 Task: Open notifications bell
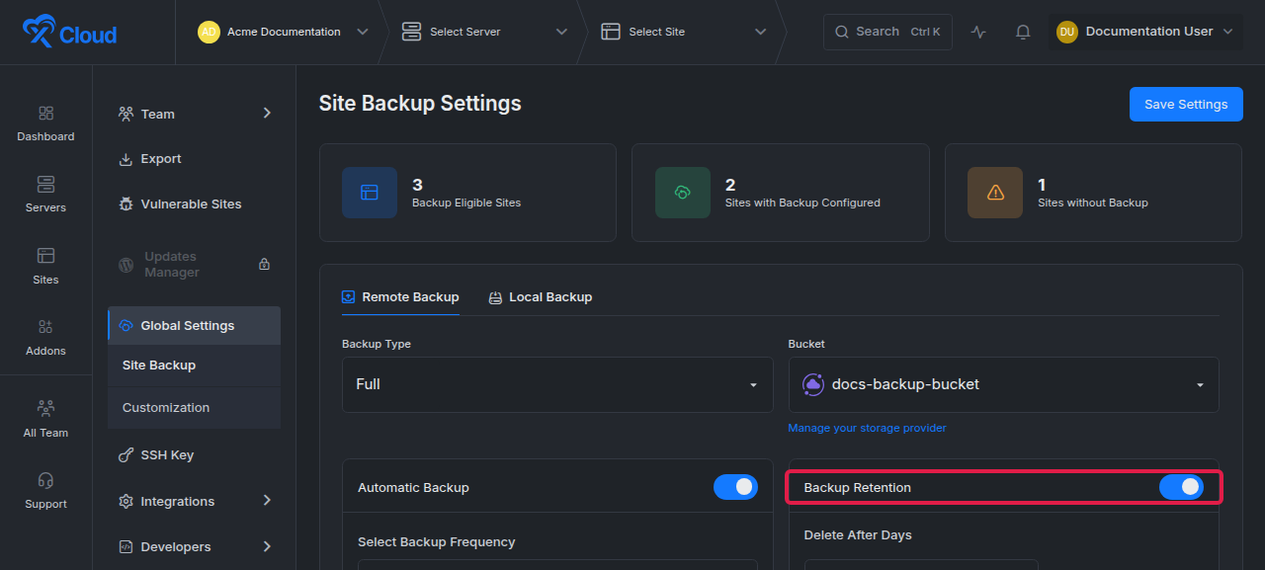1023,32
